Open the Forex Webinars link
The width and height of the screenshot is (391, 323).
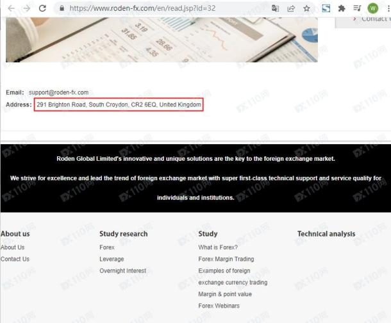click(219, 306)
